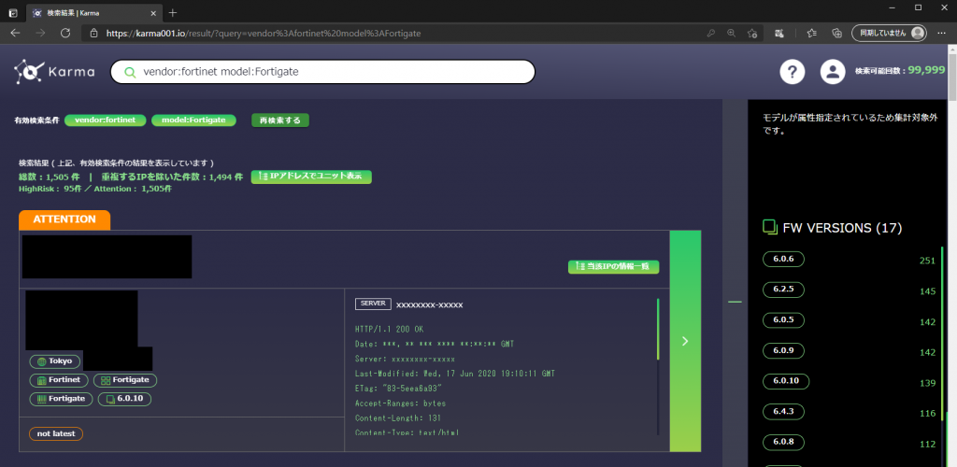Viewport: 957px width, 467px height.
Task: Filter by firmware version 6.0.5
Action: [x=784, y=320]
